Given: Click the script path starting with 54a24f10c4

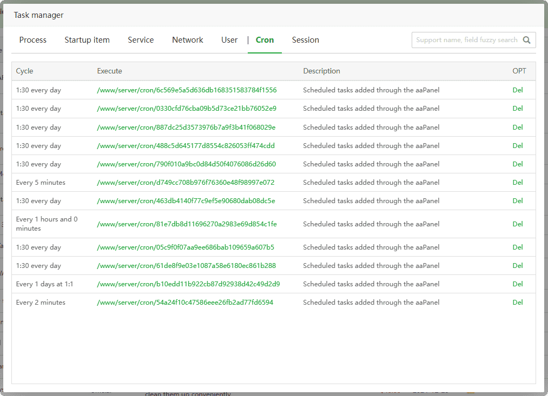Looking at the screenshot, I should (185, 303).
